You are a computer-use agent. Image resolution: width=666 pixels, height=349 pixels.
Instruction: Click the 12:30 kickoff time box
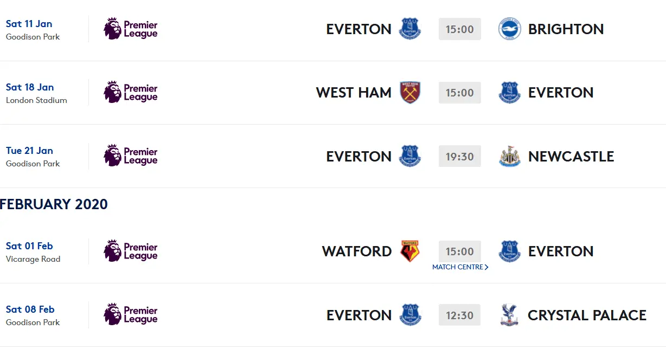pos(459,315)
